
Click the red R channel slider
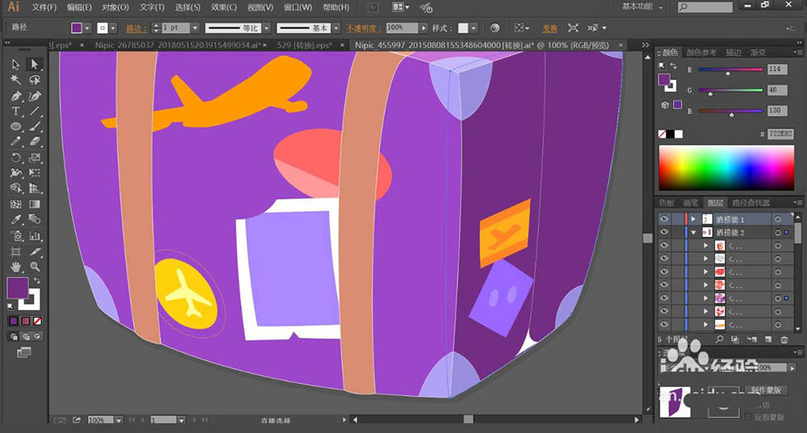(730, 71)
